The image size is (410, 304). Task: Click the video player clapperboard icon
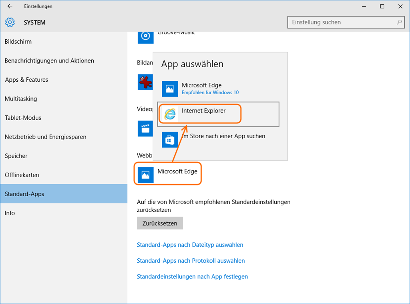[145, 129]
